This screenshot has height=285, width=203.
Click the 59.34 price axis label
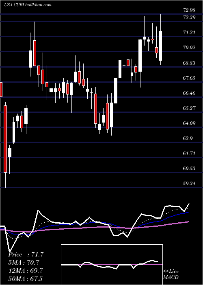pos(189,184)
